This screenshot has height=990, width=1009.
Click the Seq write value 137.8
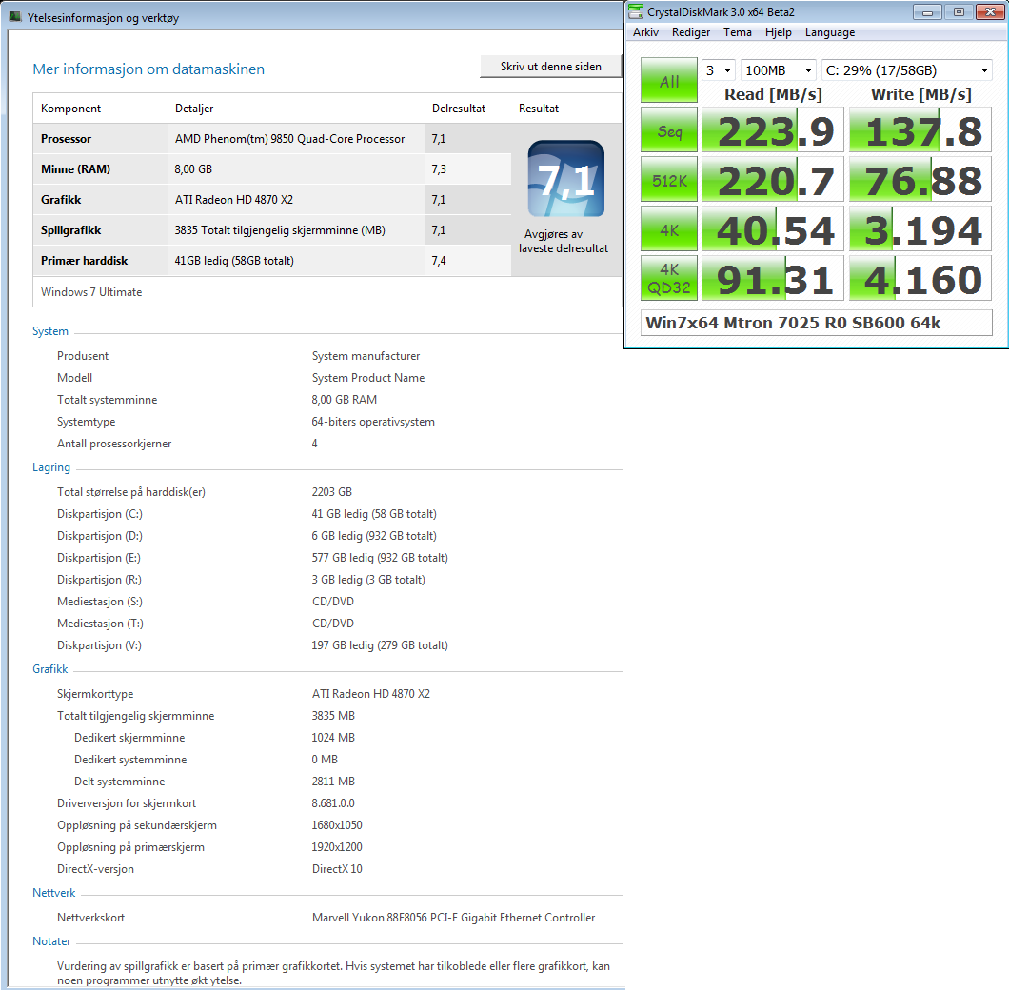coord(920,130)
